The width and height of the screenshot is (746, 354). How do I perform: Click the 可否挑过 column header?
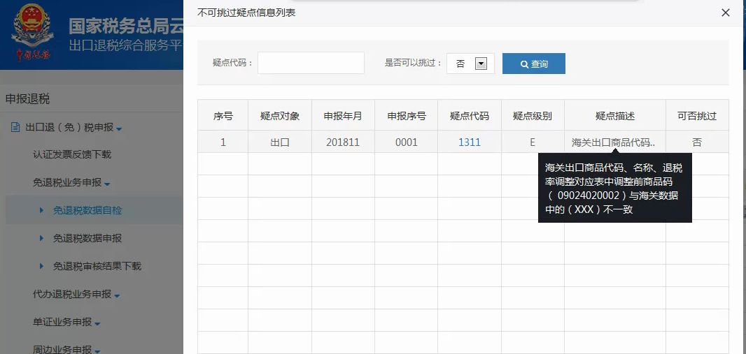pyautogui.click(x=697, y=116)
